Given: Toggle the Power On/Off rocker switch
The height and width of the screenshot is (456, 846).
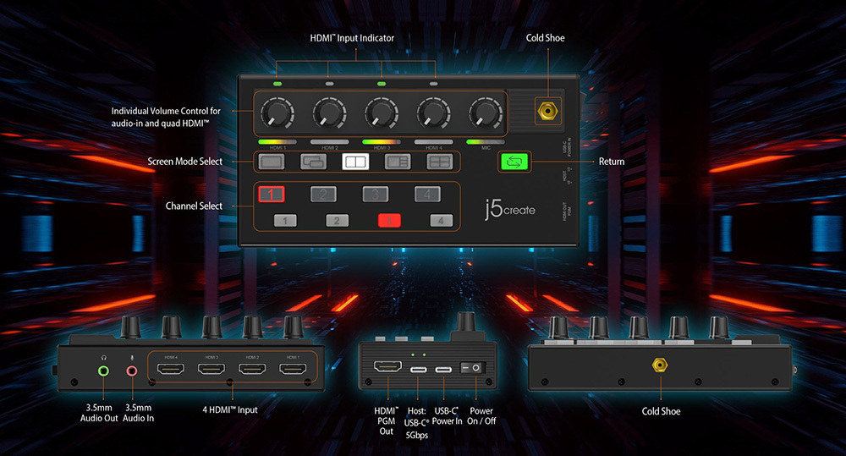Looking at the screenshot, I should coord(470,369).
